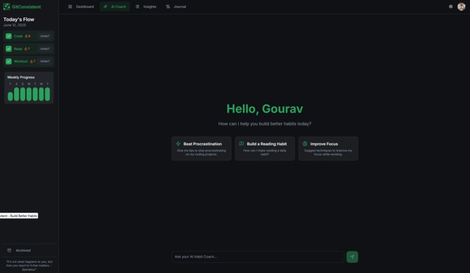Click the Insights icon

[x=138, y=6]
